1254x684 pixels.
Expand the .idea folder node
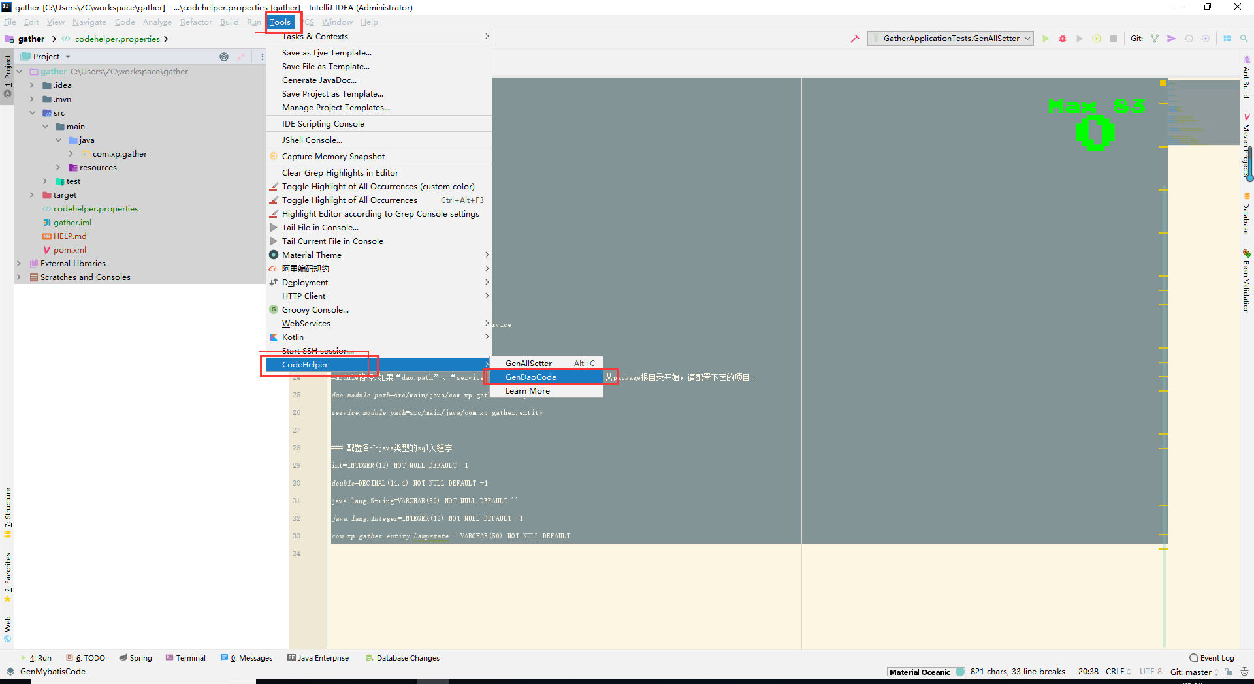pyautogui.click(x=32, y=85)
